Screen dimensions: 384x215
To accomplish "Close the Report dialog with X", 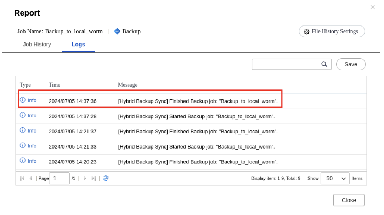I will (x=372, y=7).
